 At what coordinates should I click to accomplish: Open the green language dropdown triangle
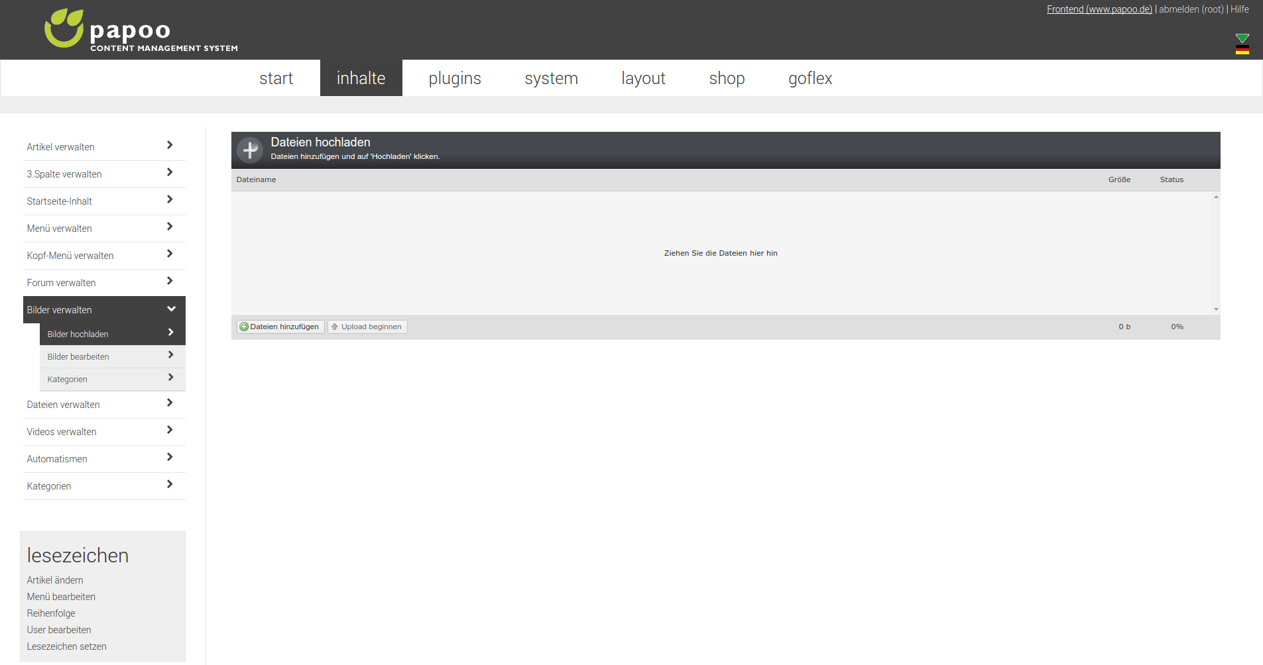tap(1243, 38)
